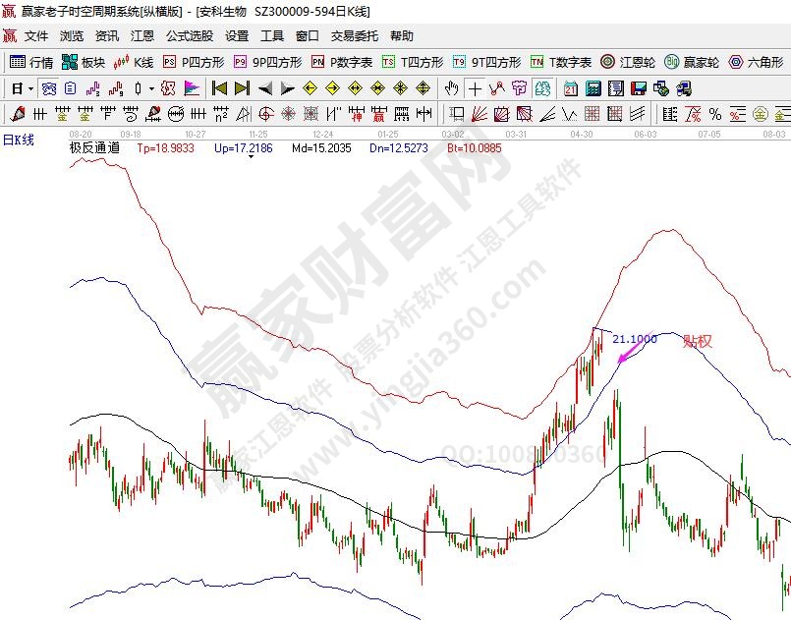Expand the candlestick style dropdown arrow
The image size is (791, 620).
[150, 88]
